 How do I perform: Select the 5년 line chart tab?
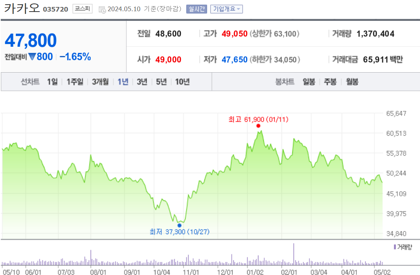[161, 81]
